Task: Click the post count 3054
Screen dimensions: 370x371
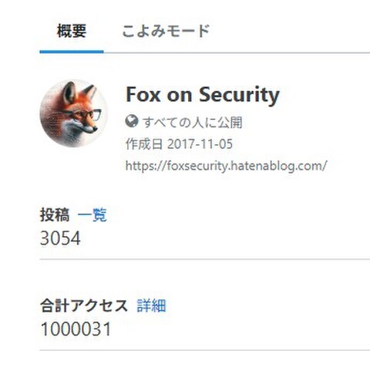Action: 60,238
